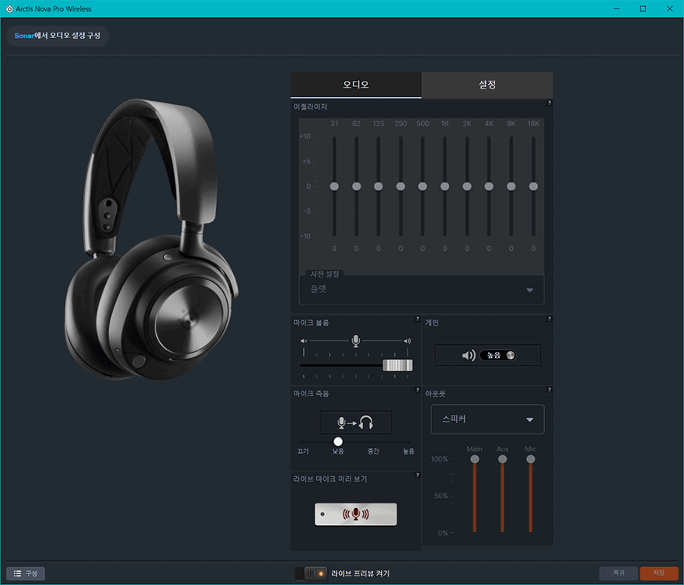Toggle the live mic preview button
Image resolution: width=684 pixels, height=585 pixels.
tap(355, 514)
